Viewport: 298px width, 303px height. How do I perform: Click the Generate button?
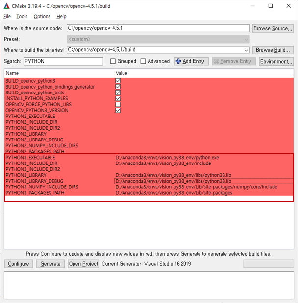(50, 264)
